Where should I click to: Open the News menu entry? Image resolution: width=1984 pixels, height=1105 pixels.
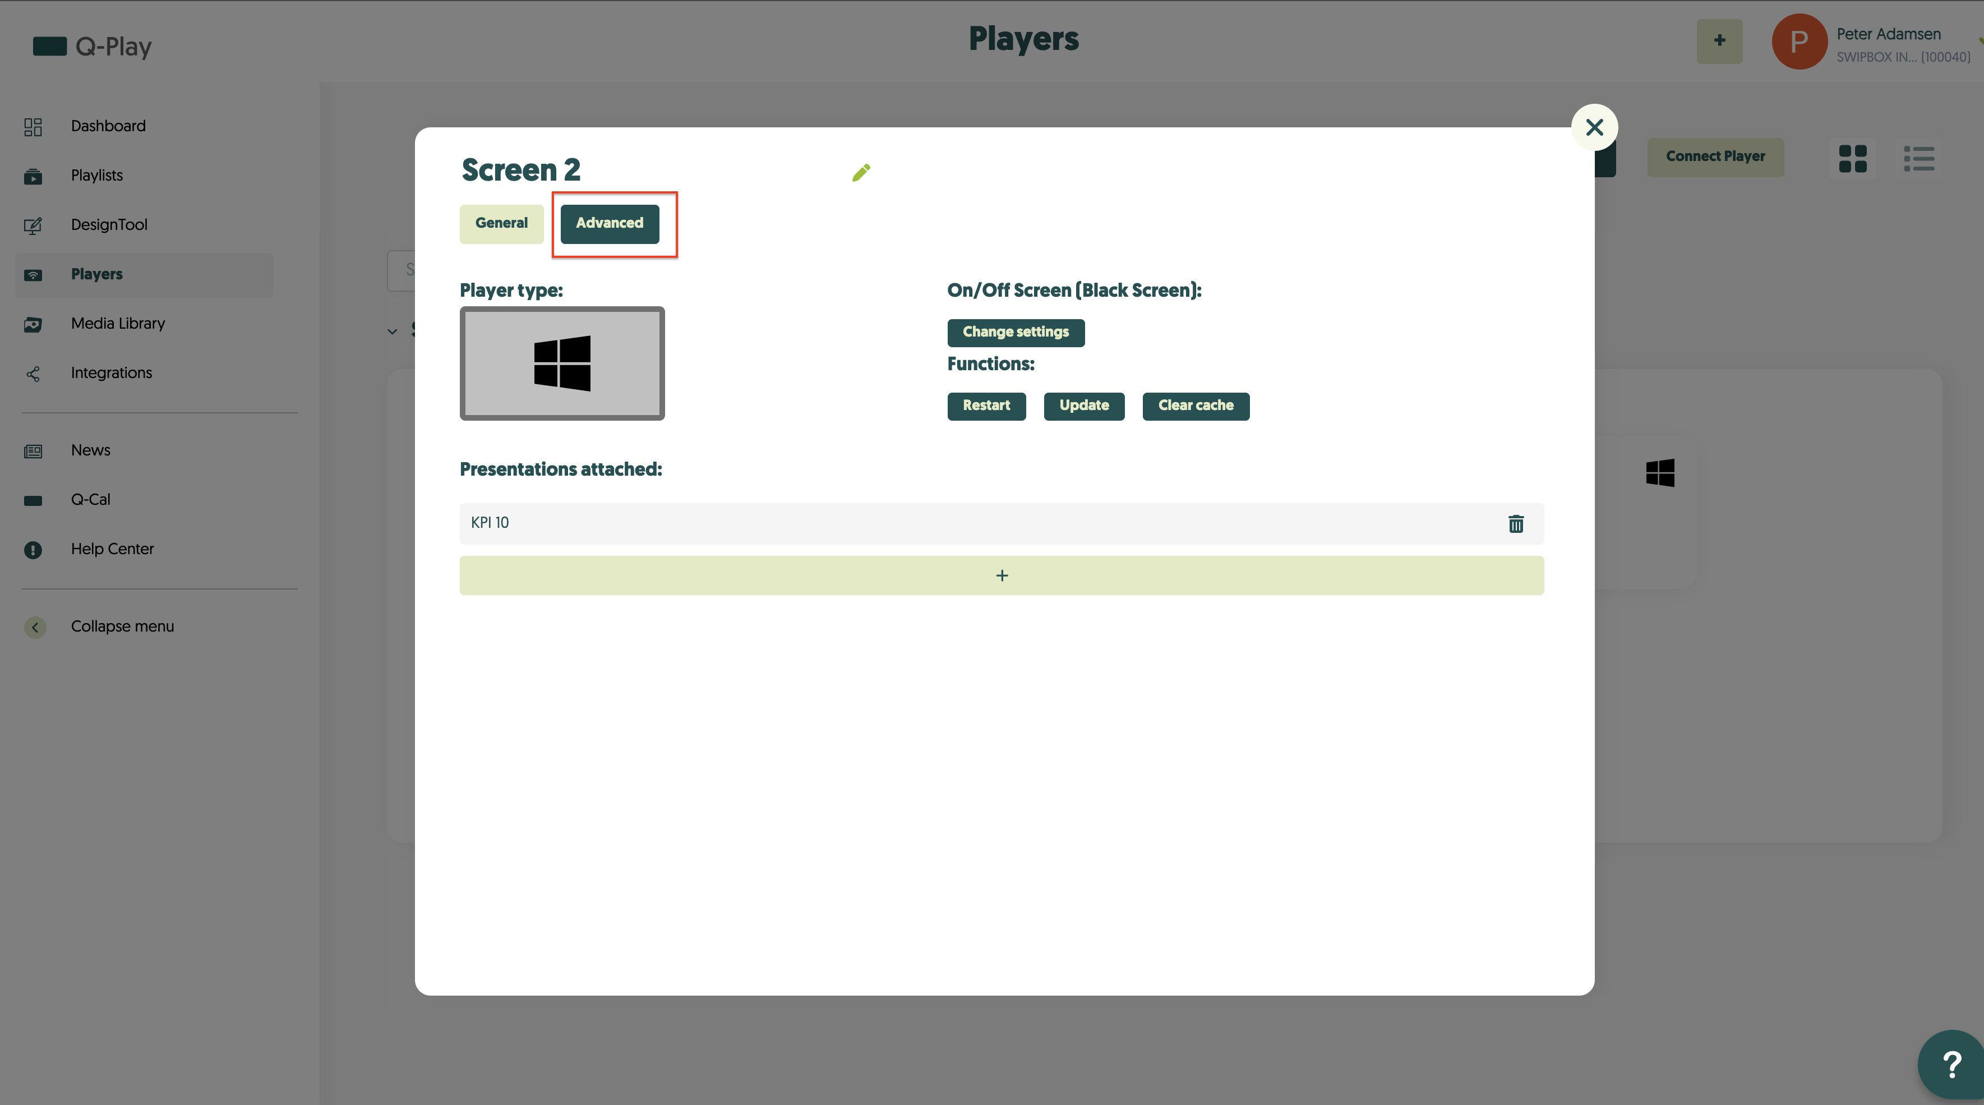tap(91, 450)
